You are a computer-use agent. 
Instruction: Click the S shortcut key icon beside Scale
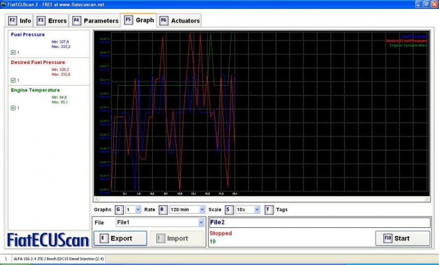pyautogui.click(x=229, y=210)
